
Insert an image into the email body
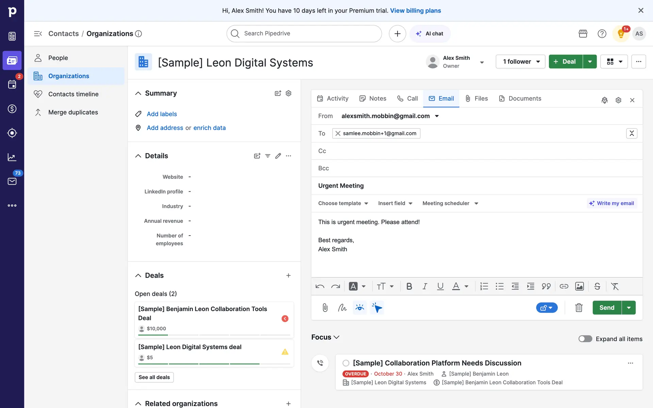(579, 286)
